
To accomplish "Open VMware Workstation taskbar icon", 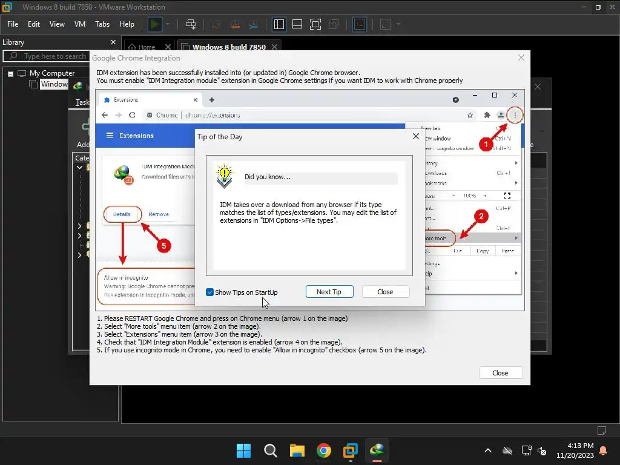I will (x=351, y=450).
